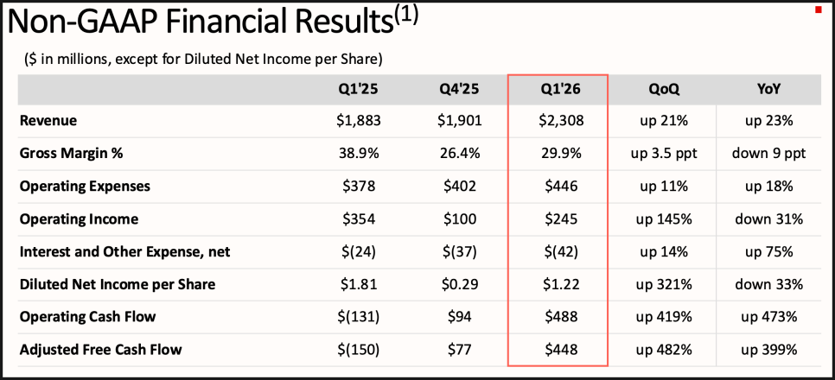Click the Q1'26 Adjusted Free Cash Flow $448
This screenshot has width=835, height=380.
[x=558, y=350]
